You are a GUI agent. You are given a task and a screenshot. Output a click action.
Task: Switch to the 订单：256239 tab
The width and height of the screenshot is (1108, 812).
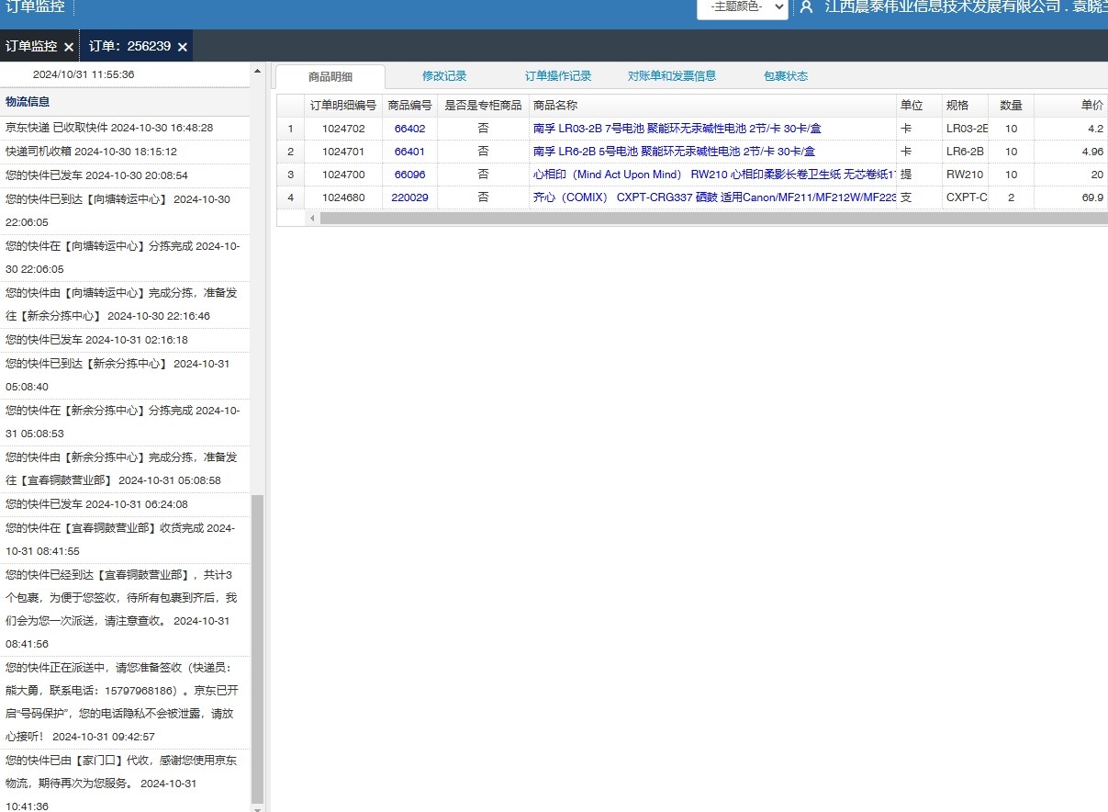pos(129,46)
